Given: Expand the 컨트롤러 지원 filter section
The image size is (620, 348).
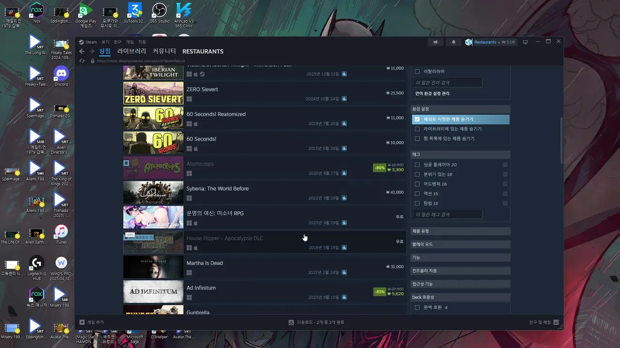Looking at the screenshot, I should (x=460, y=271).
